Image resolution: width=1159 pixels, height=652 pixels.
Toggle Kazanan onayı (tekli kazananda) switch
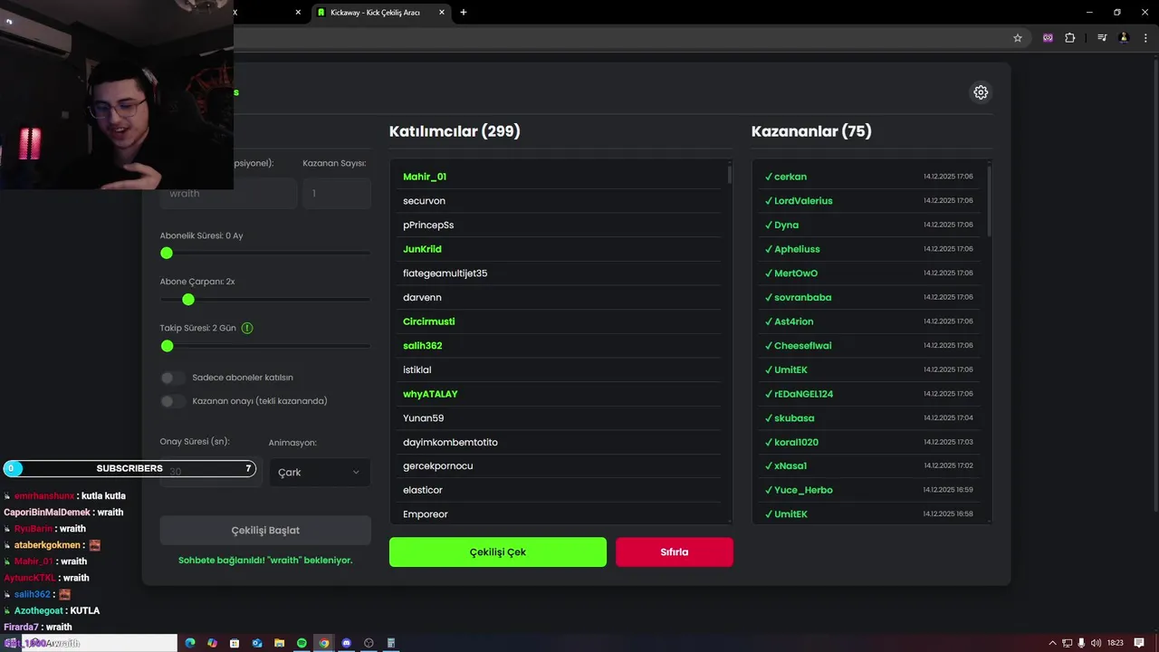pos(172,401)
